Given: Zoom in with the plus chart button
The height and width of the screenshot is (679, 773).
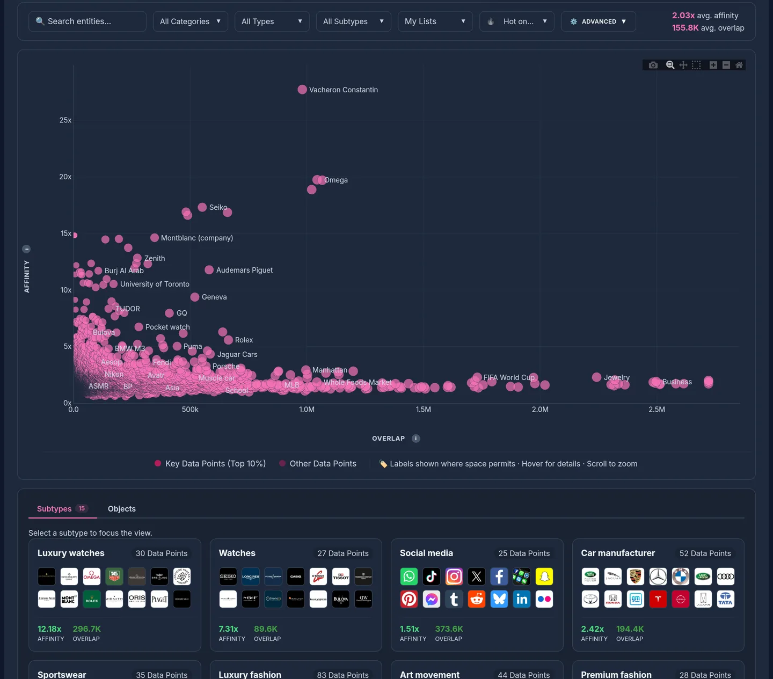Looking at the screenshot, I should pos(713,65).
